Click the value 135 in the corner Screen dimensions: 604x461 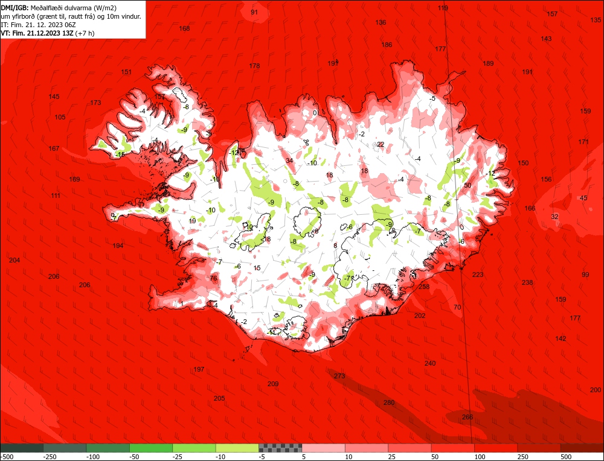[x=596, y=20]
